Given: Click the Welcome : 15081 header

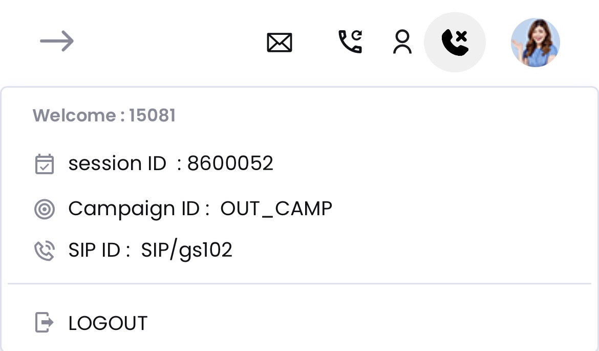Looking at the screenshot, I should pos(104,115).
